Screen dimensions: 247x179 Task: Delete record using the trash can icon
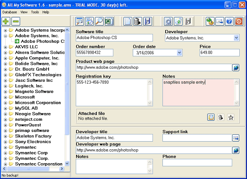[x=137, y=21]
